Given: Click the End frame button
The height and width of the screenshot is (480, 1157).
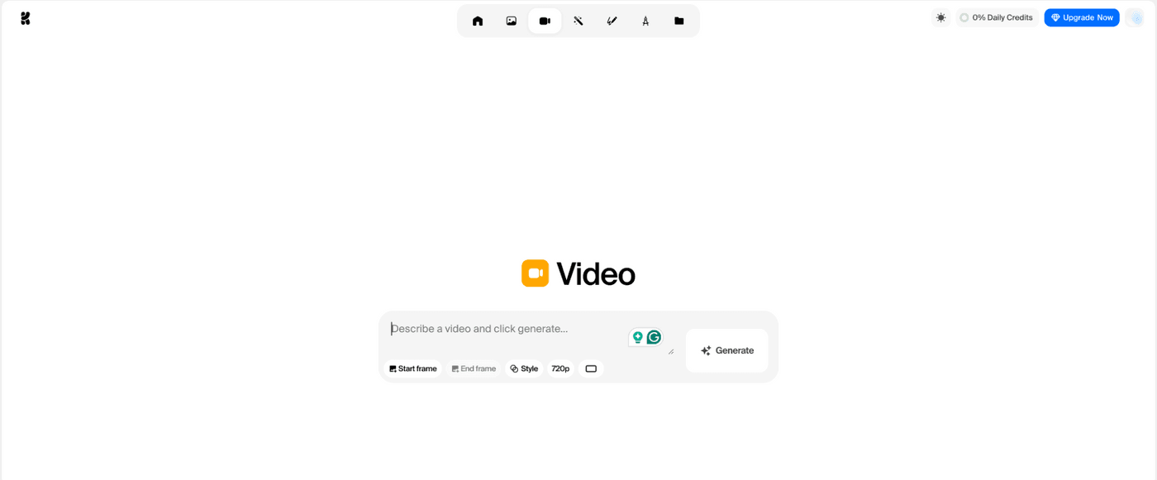Looking at the screenshot, I should coord(474,368).
